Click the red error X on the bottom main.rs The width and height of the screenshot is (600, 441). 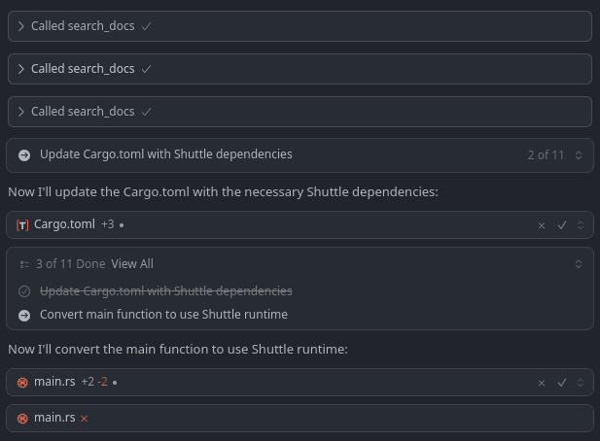[85, 419]
